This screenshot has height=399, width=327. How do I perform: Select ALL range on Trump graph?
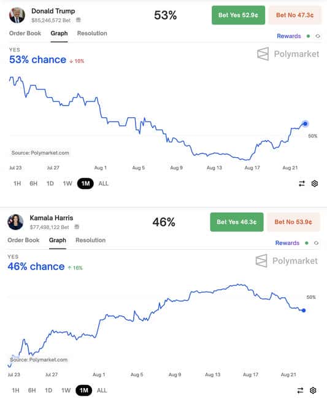coord(104,184)
